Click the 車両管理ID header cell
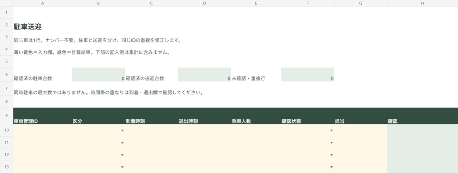This screenshot has width=458, height=173. point(42,116)
